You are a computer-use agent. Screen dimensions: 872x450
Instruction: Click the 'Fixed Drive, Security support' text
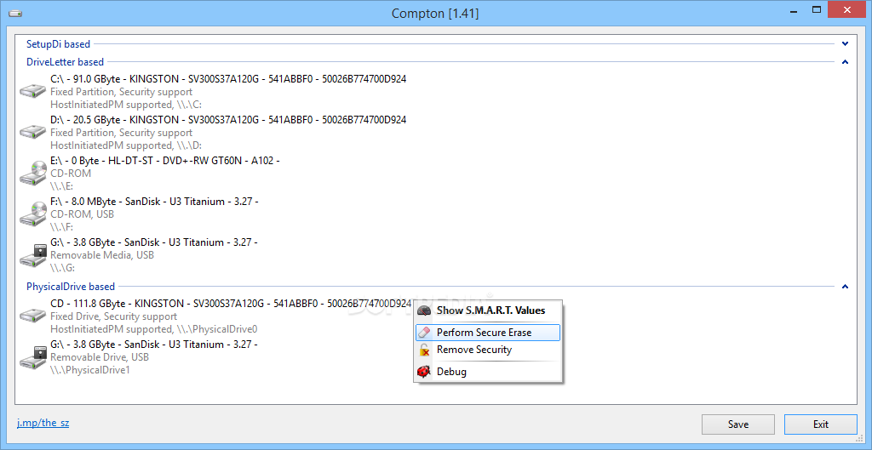tap(113, 316)
